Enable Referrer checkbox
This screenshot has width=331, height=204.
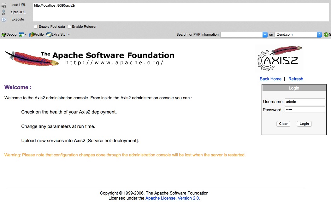click(69, 27)
